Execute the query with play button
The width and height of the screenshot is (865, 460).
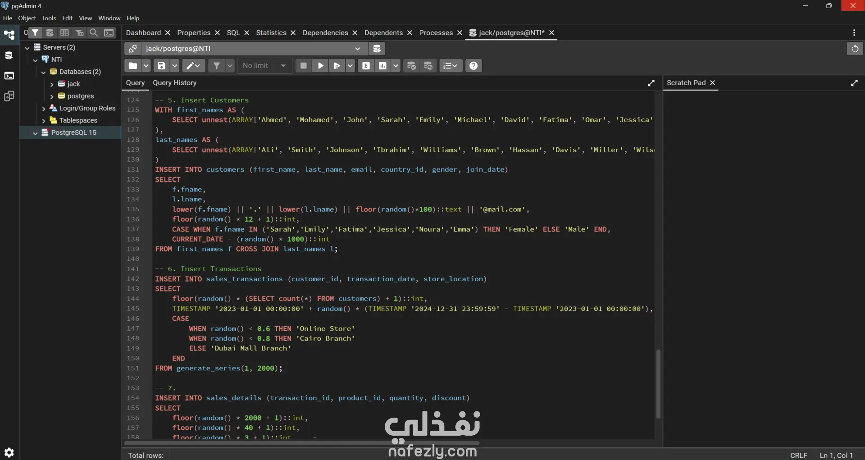tap(321, 66)
